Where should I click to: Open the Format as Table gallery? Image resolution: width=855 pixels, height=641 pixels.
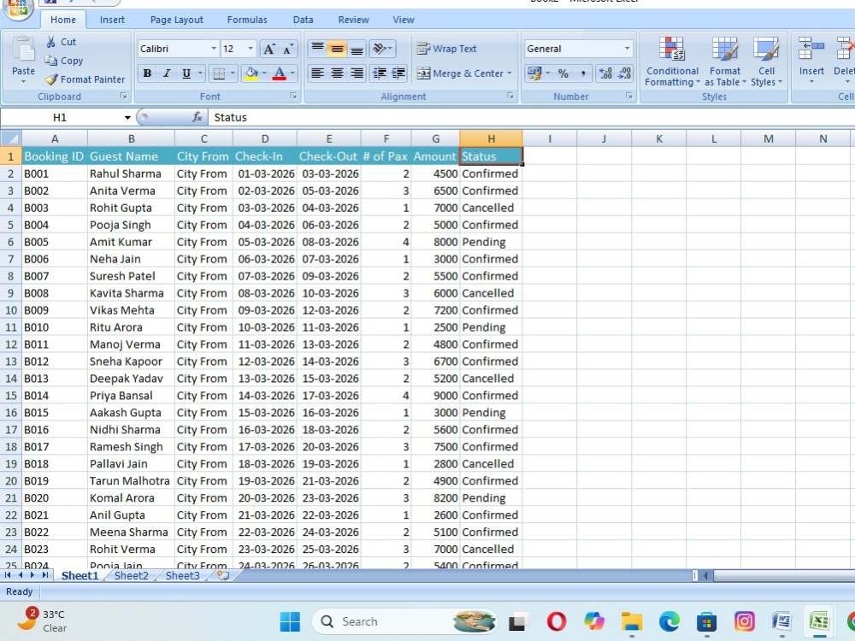(725, 61)
